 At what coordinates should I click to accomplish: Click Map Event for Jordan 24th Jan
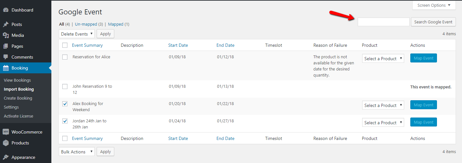(423, 122)
